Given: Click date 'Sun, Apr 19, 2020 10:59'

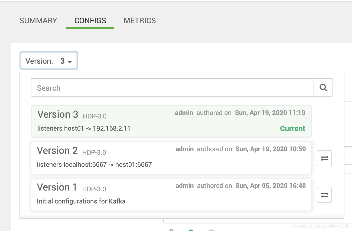Looking at the screenshot, I should [270, 149].
